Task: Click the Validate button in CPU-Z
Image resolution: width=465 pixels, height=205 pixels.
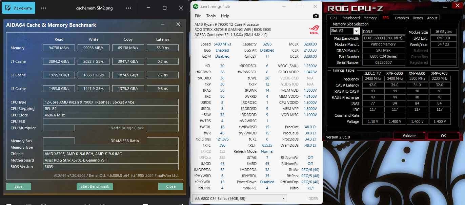Action: point(409,136)
